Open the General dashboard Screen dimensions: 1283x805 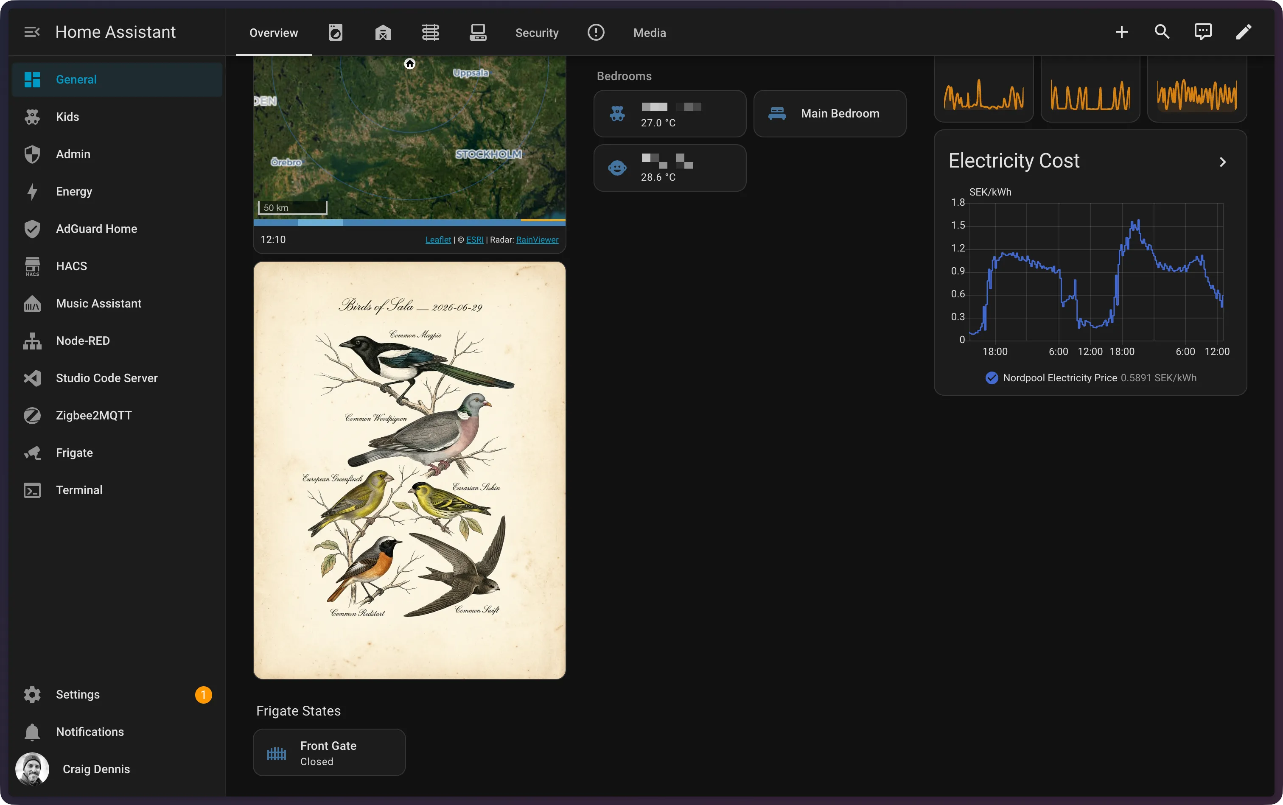click(x=117, y=79)
